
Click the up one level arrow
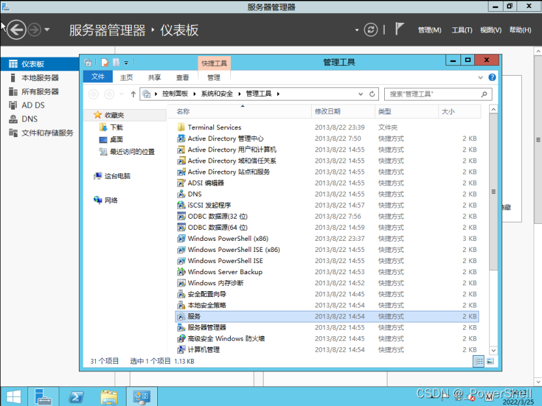click(x=134, y=94)
